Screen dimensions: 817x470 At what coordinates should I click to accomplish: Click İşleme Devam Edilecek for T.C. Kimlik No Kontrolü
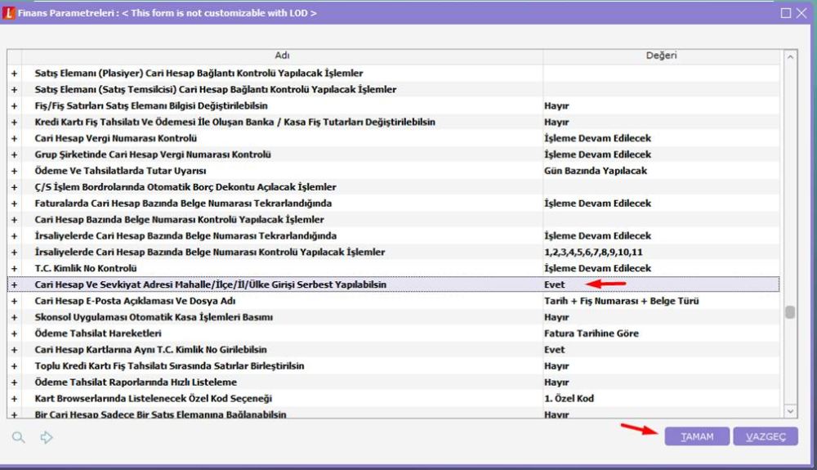pyautogui.click(x=598, y=268)
